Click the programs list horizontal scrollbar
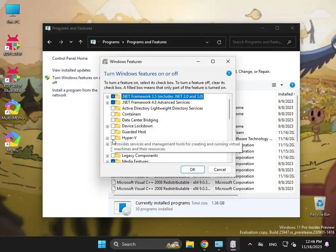This screenshot has height=252, width=336. [176, 195]
